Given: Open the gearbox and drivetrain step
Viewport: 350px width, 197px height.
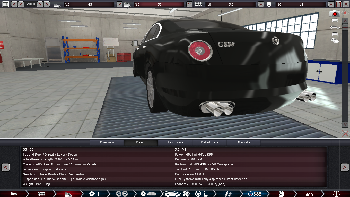Looking at the screenshot, I should 95,194.
